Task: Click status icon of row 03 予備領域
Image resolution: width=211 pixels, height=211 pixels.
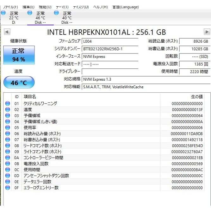Action: pos(8,115)
